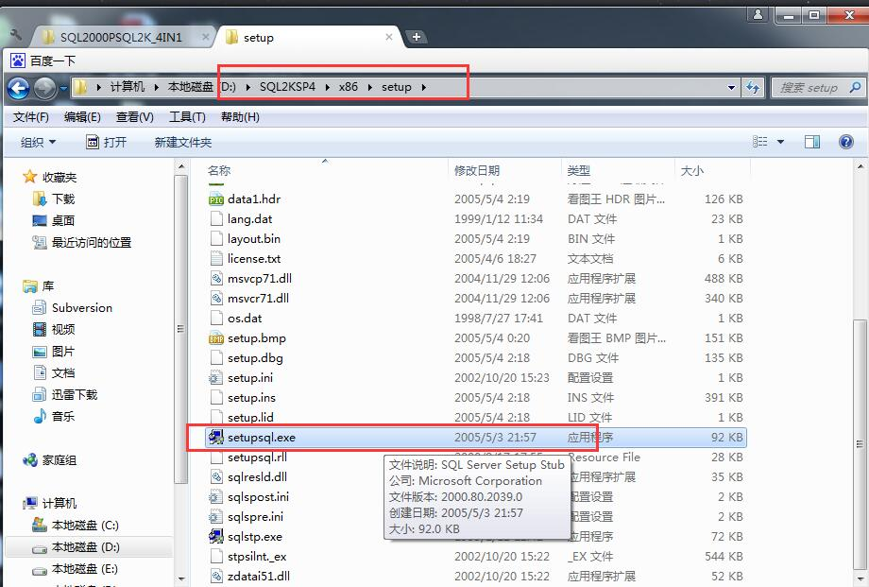The image size is (869, 587).
Task: Click the forward navigation arrow
Action: tap(45, 88)
